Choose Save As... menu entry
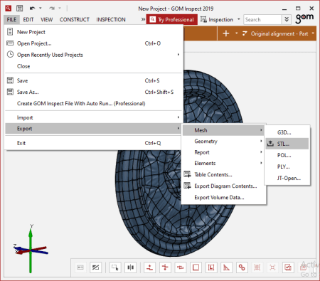 point(94,92)
